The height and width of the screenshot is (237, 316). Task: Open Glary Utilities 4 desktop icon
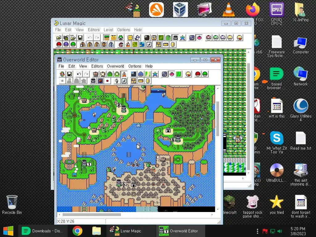coord(301,110)
